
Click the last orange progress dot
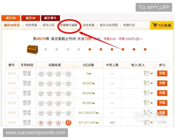tap(145, 49)
